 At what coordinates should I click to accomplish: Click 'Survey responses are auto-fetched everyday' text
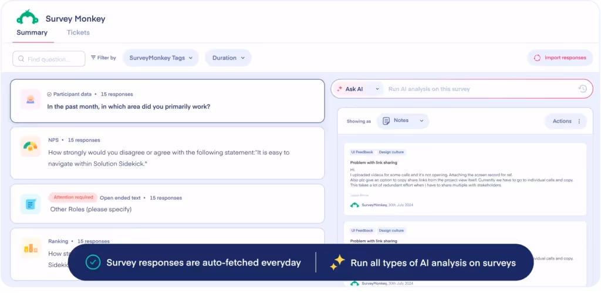click(x=204, y=262)
